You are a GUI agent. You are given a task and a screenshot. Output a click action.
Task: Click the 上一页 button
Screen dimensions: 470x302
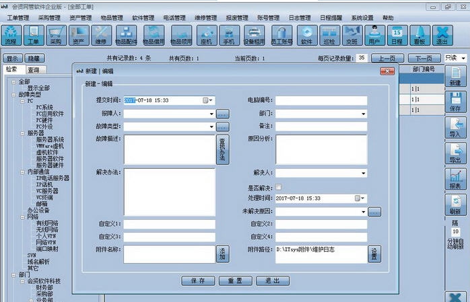click(x=387, y=58)
